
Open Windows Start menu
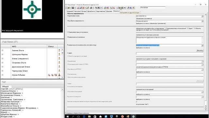coord(68,117)
